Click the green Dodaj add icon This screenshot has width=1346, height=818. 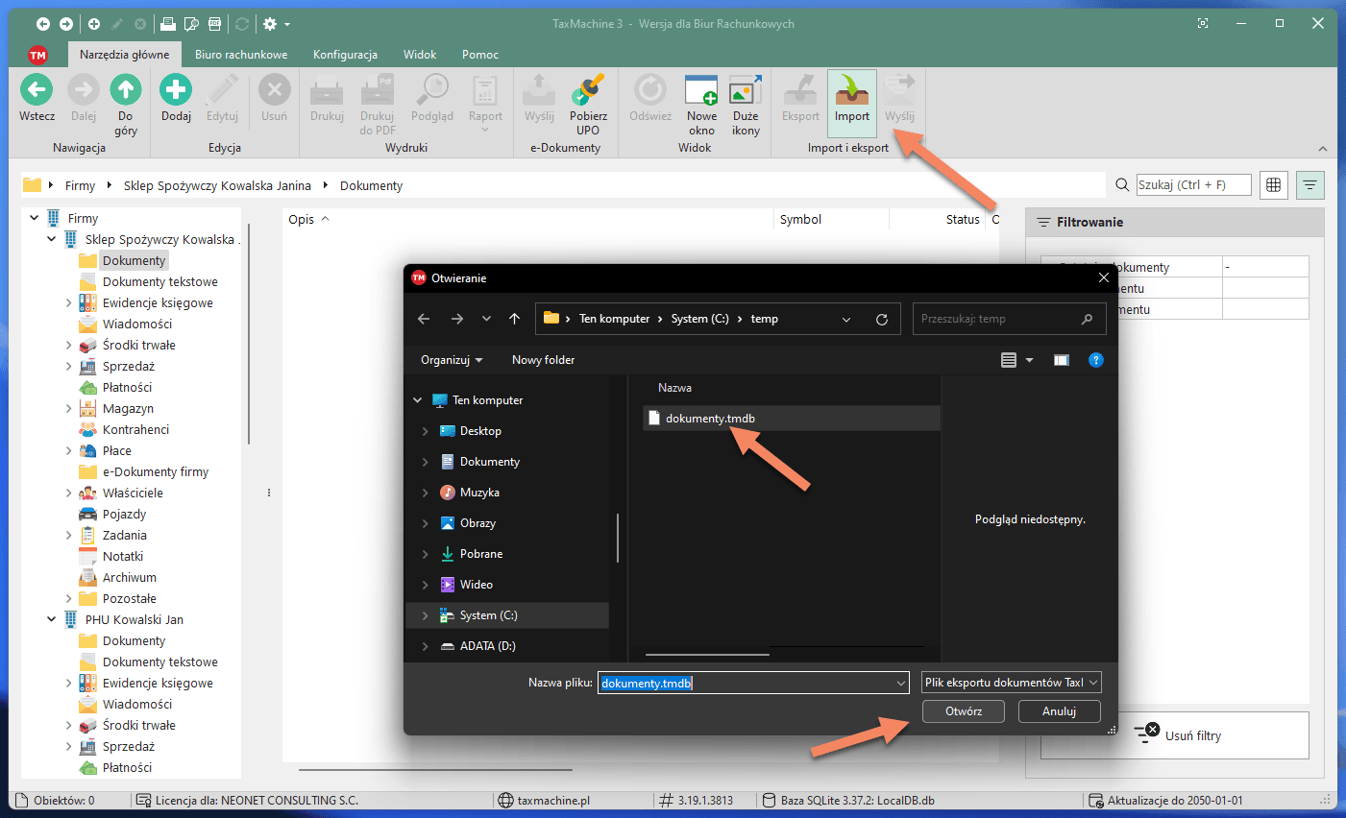click(x=176, y=91)
